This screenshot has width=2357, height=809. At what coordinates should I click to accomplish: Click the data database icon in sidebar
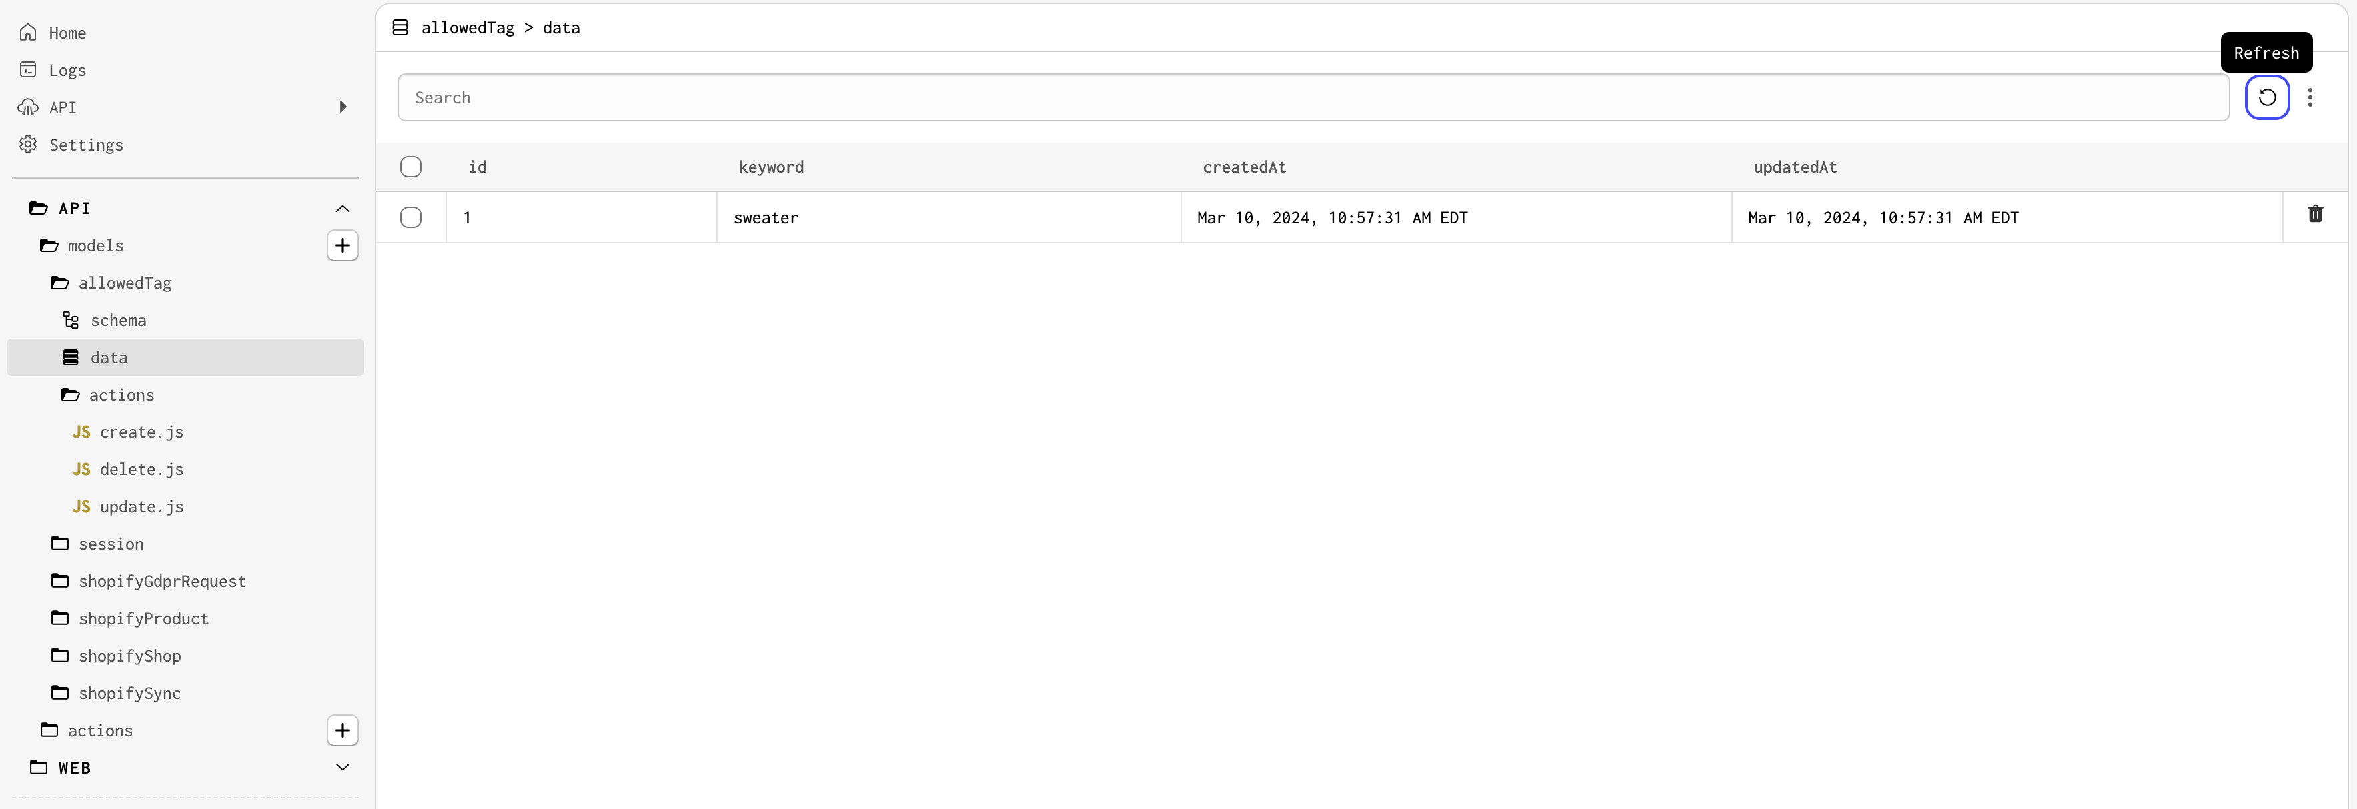71,357
